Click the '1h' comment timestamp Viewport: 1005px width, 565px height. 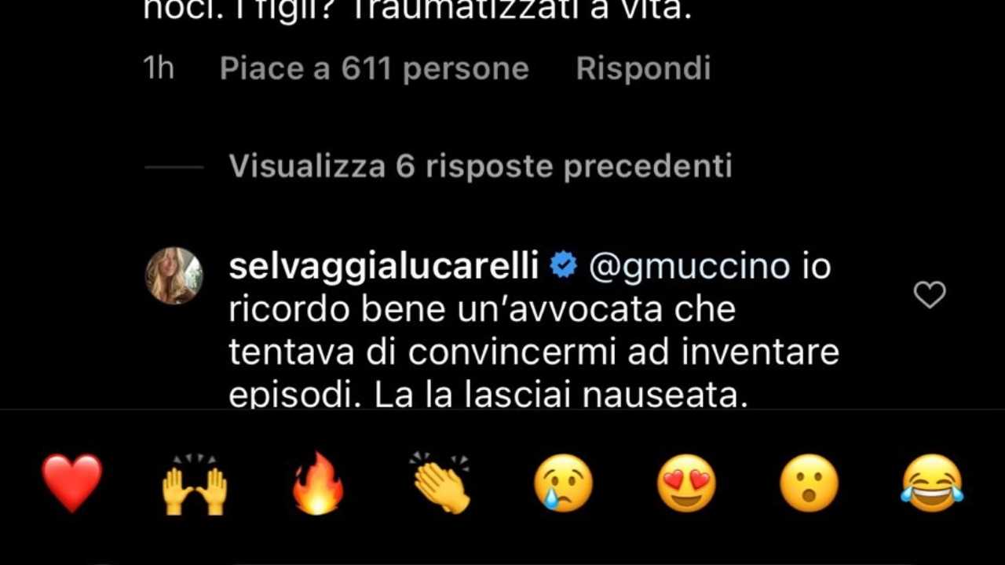tap(159, 68)
